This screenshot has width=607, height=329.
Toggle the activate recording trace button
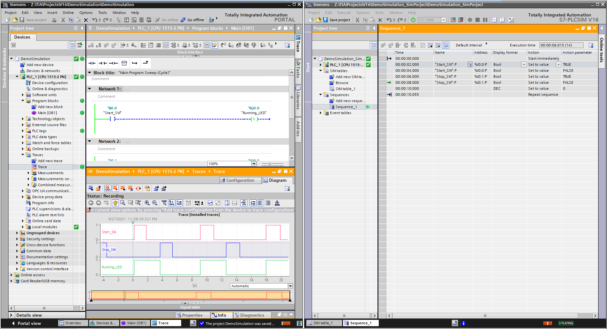click(x=115, y=188)
